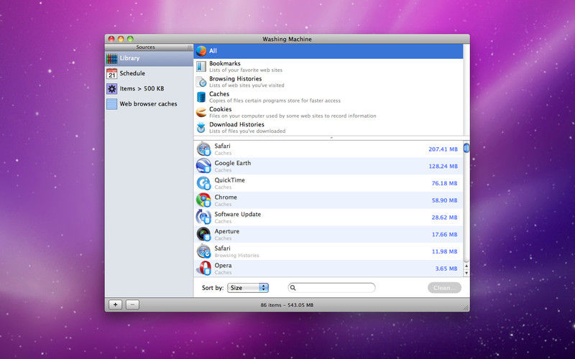Click the results list scrollbar thumb
Screen dimensions: 575x359
[x=466, y=148]
